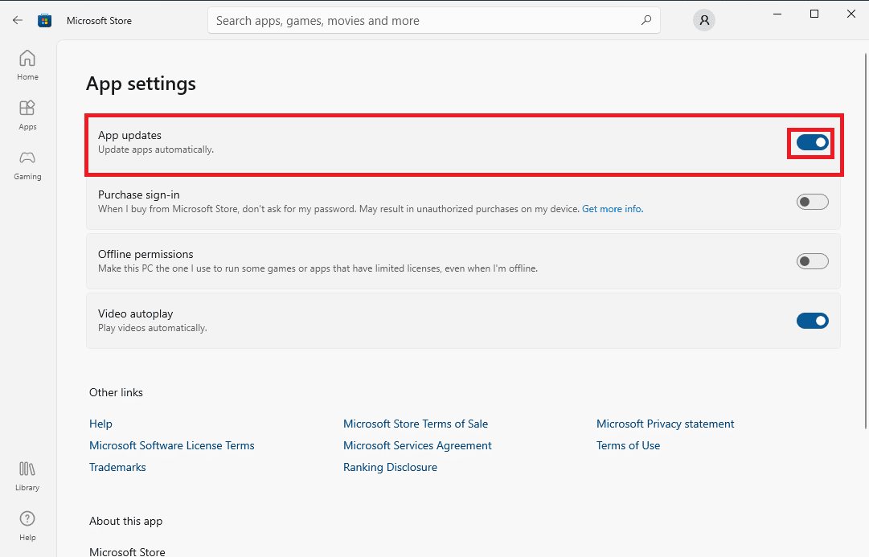Open the Ranking Disclosure link
This screenshot has width=869, height=557.
click(x=390, y=467)
